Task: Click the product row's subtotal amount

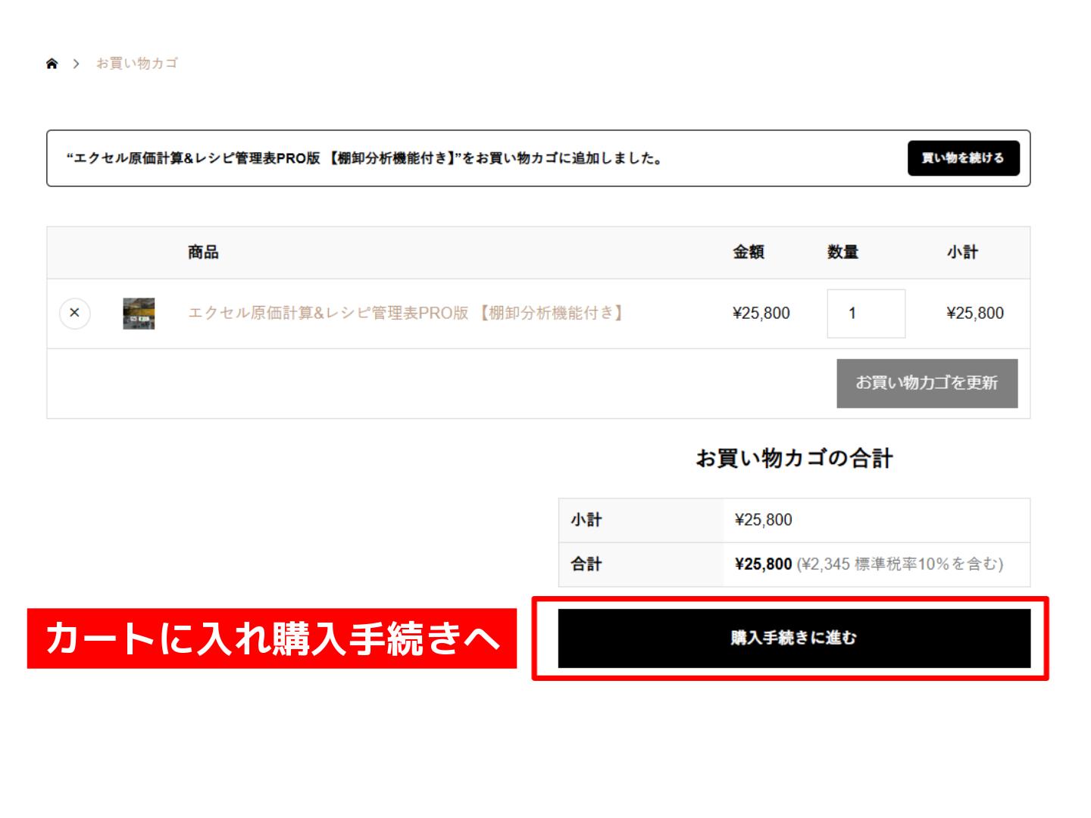Action: pos(974,314)
